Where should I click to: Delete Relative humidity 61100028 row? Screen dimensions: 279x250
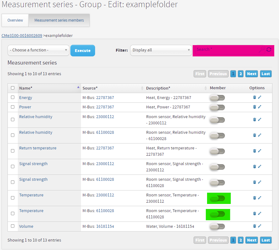(x=254, y=135)
